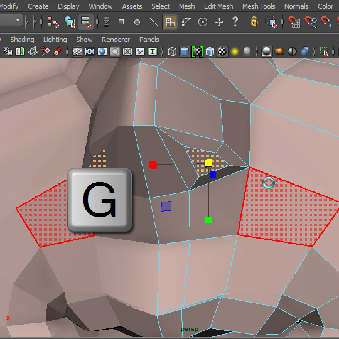Open the Window menu
Image resolution: width=339 pixels, height=339 pixels.
pyautogui.click(x=100, y=6)
